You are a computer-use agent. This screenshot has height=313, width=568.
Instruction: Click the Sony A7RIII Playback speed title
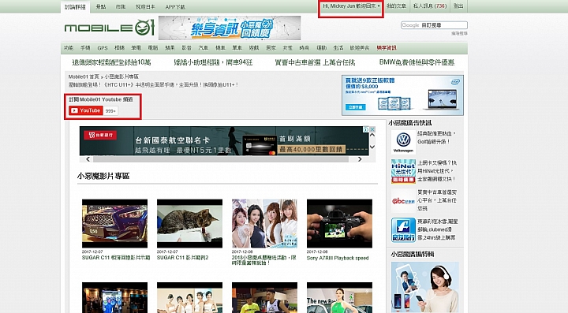pyautogui.click(x=338, y=258)
